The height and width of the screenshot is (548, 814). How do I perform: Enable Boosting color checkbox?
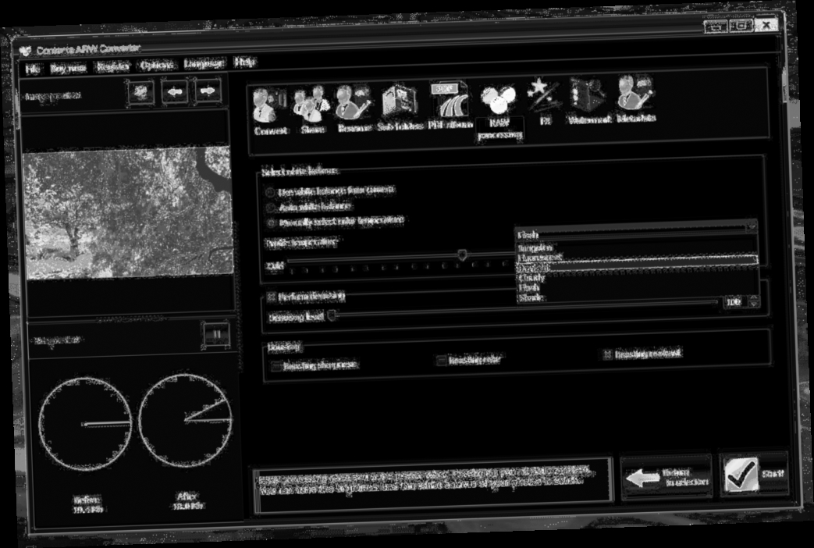[441, 360]
